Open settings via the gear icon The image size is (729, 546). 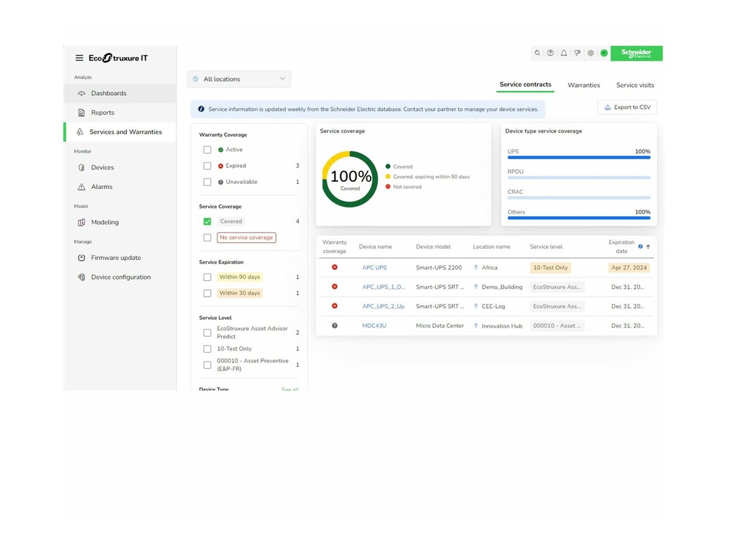coord(590,53)
